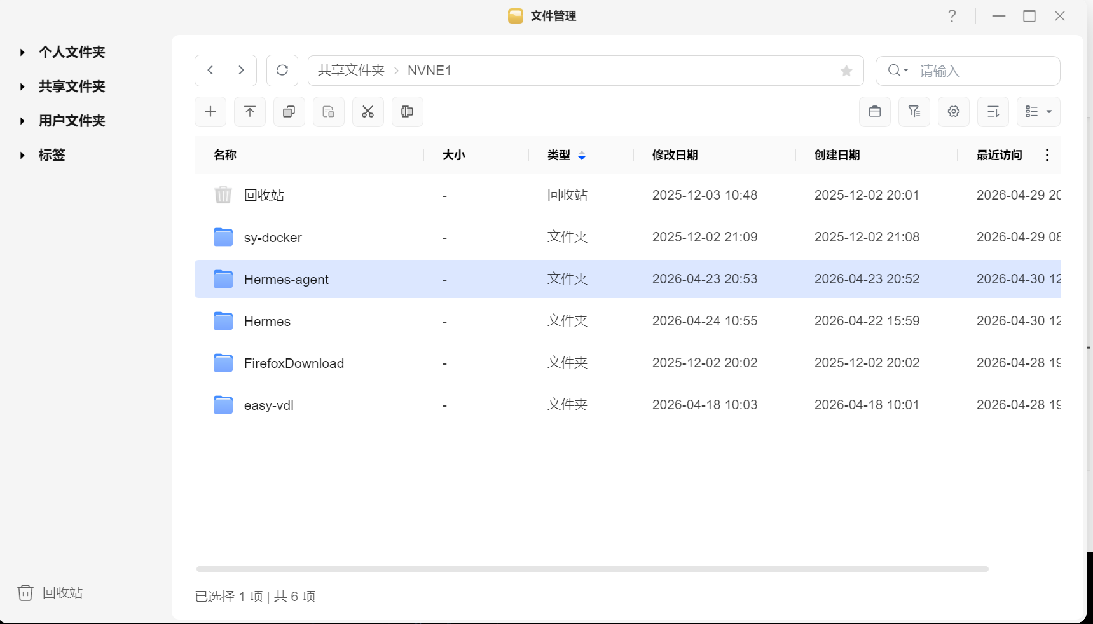Click the sort order toolbar icon

tap(993, 112)
